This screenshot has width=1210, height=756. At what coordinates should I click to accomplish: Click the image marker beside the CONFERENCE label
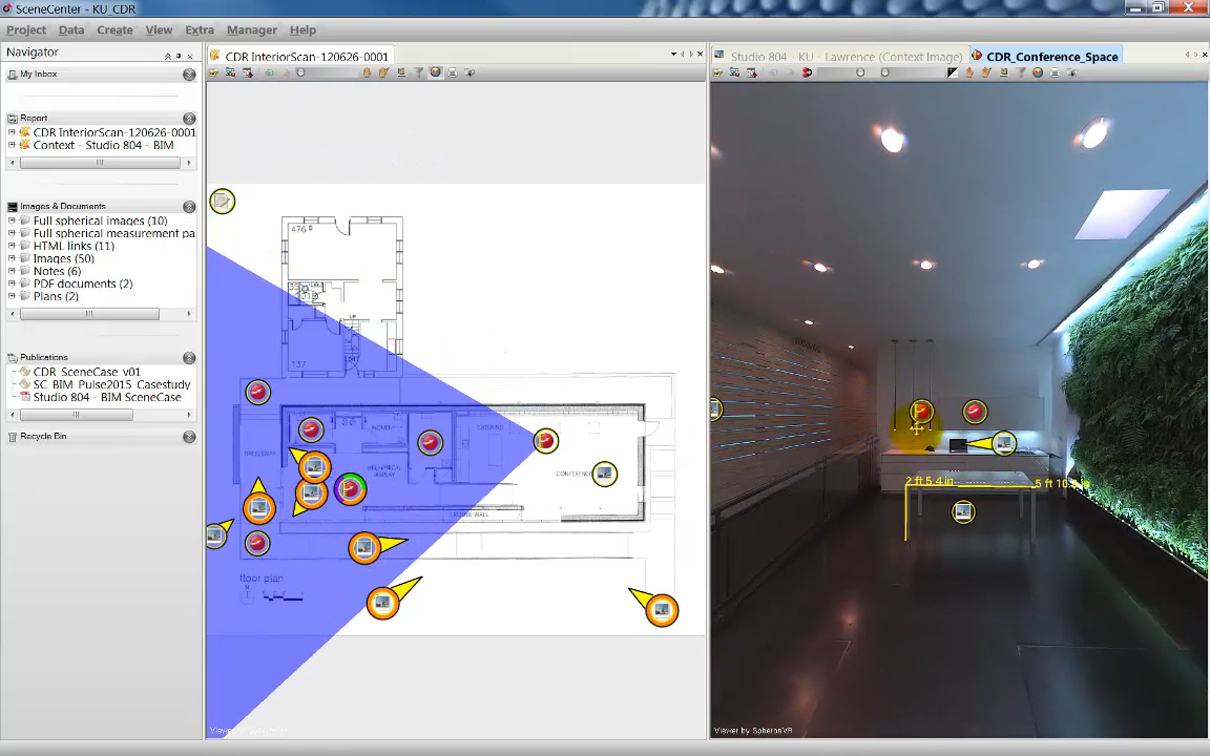(x=604, y=474)
